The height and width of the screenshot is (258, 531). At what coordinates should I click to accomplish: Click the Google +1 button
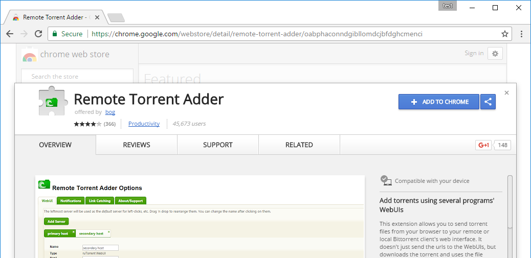tap(483, 145)
